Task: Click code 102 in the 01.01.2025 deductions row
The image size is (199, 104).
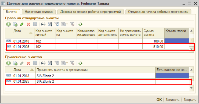Action: pyautogui.click(x=45, y=47)
